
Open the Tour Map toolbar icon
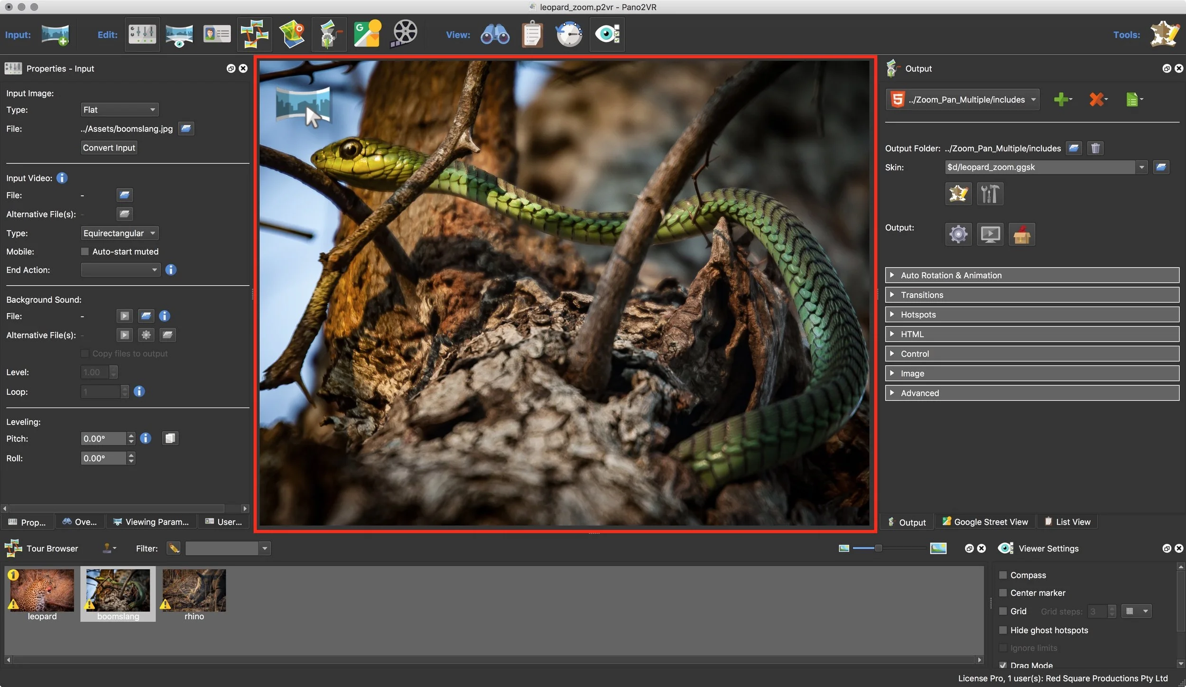pos(292,35)
